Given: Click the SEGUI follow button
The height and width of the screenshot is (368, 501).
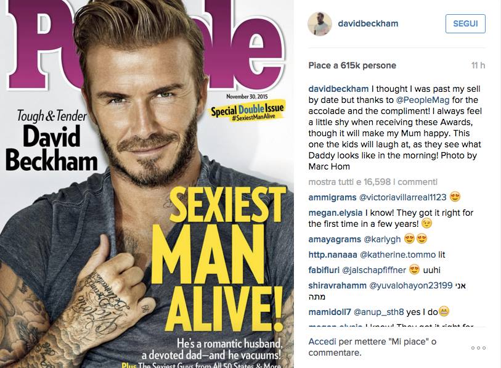Looking at the screenshot, I should (465, 23).
